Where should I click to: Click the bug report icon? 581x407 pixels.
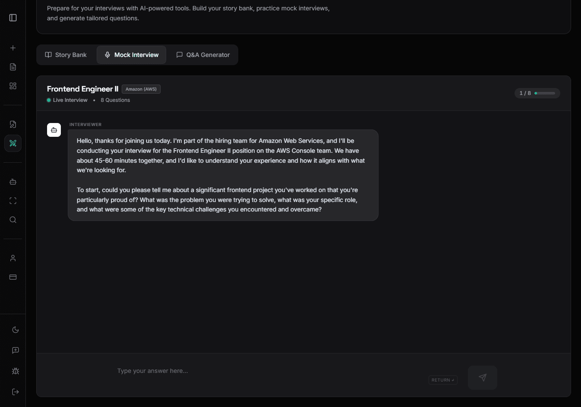click(16, 371)
